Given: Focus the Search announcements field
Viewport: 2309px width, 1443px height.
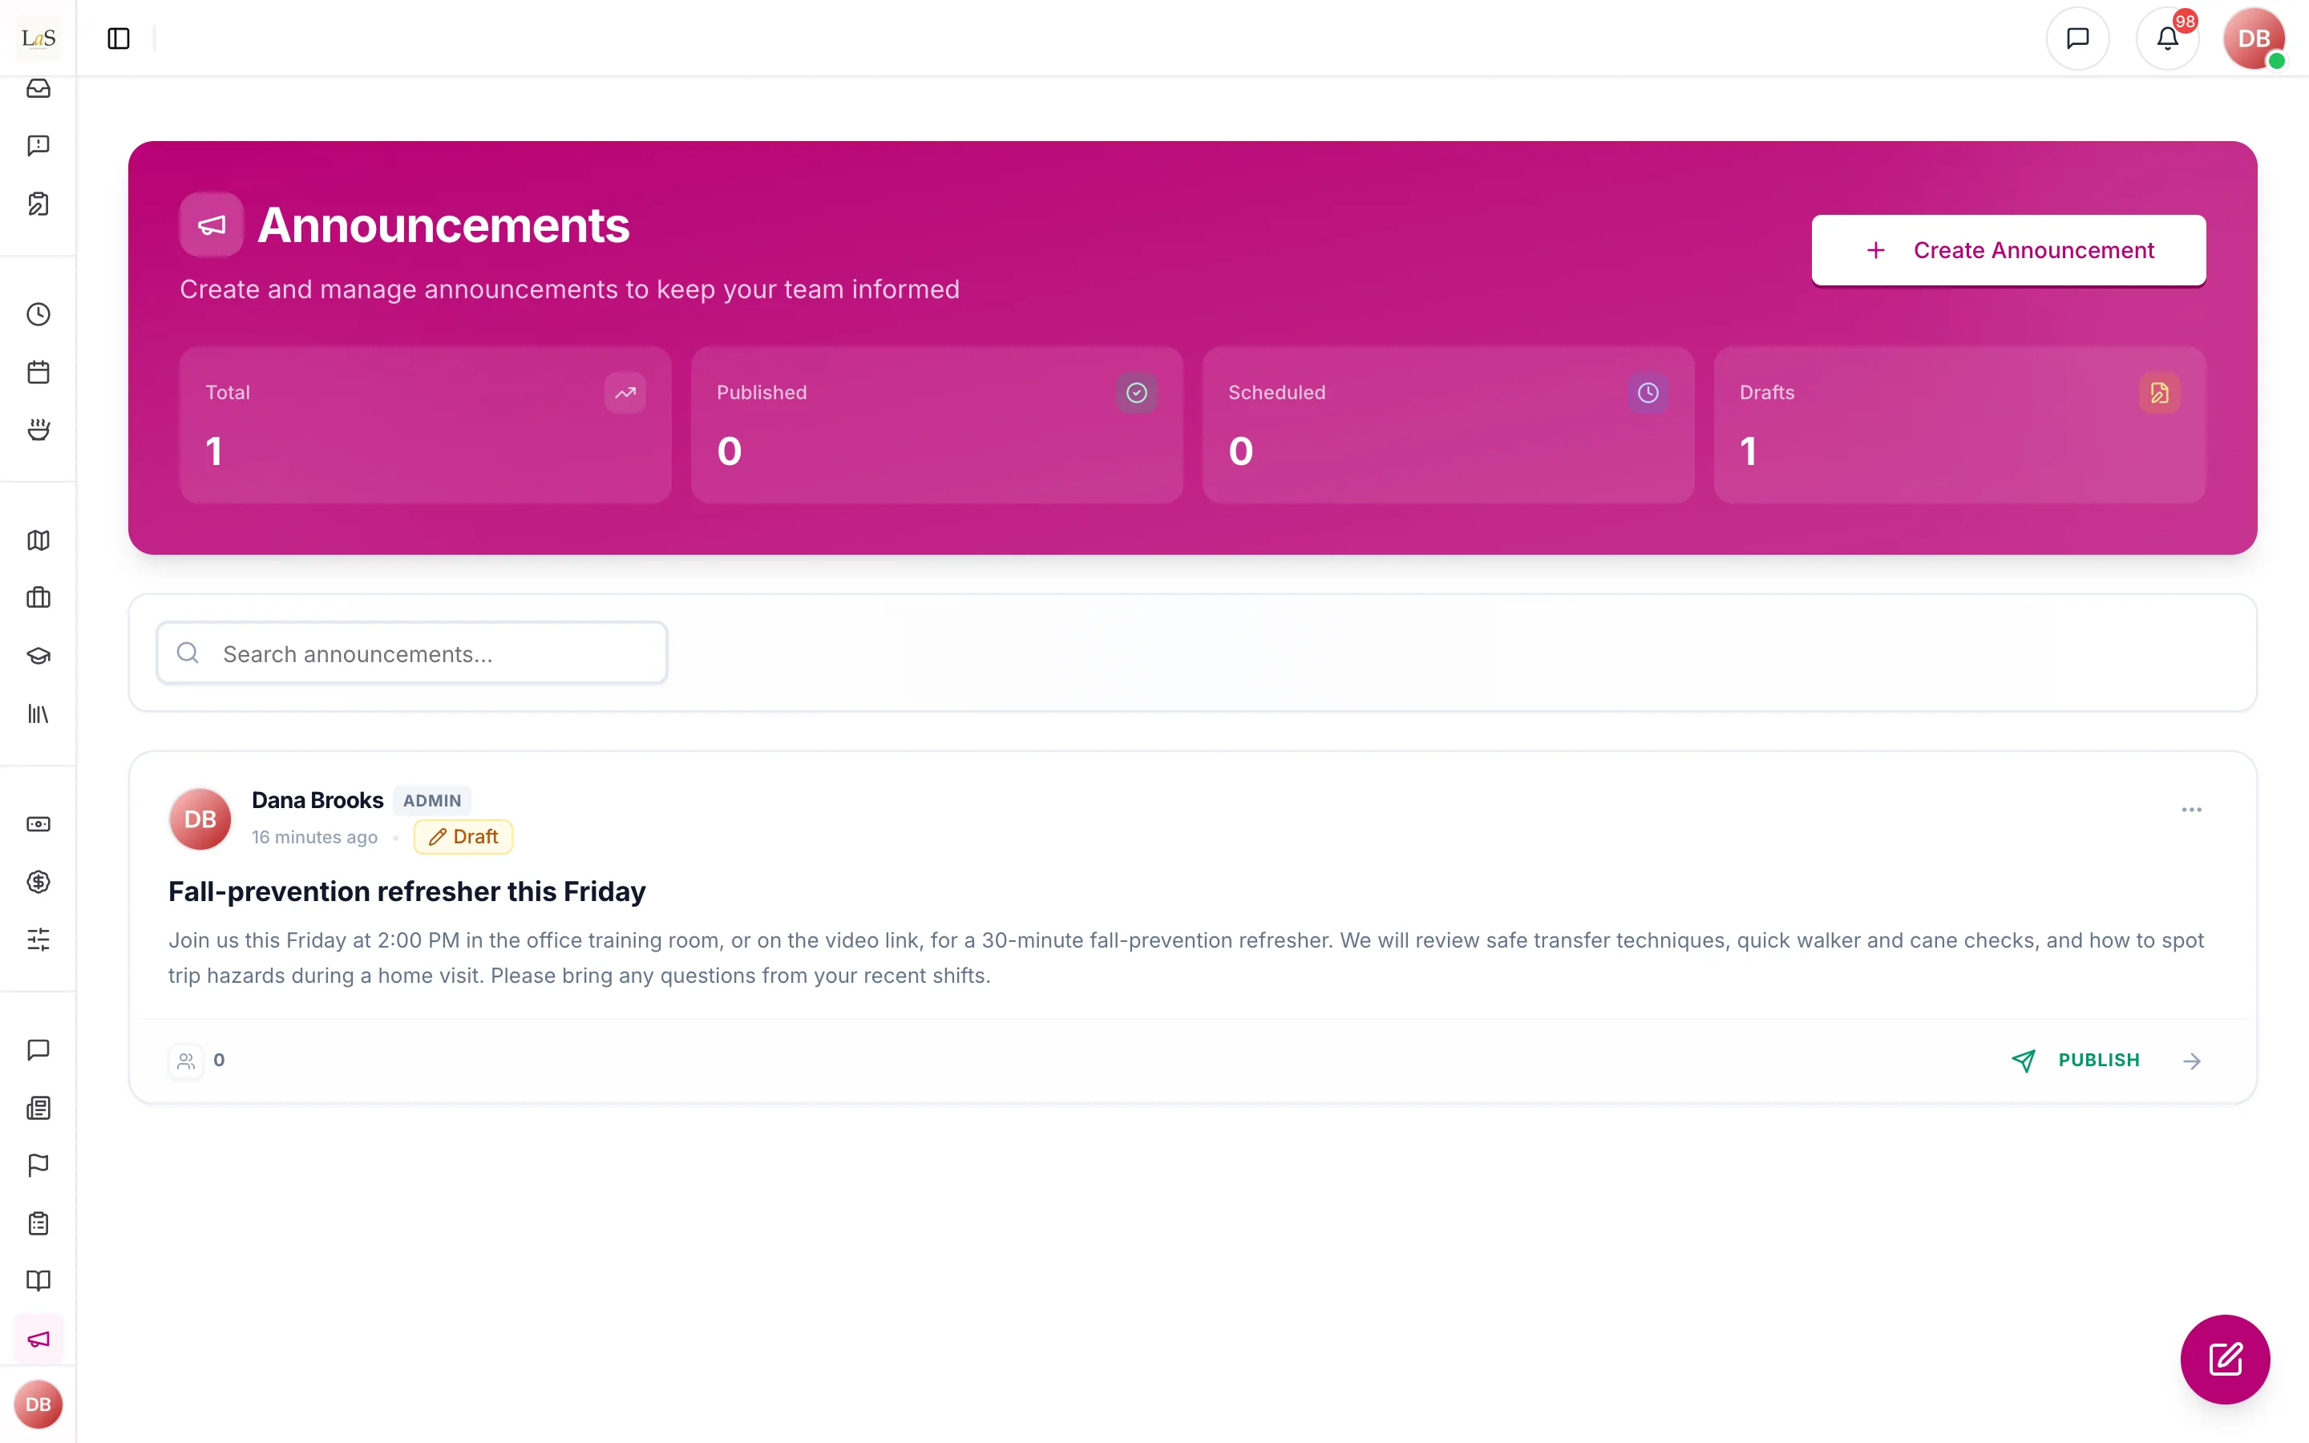Looking at the screenshot, I should [x=412, y=653].
